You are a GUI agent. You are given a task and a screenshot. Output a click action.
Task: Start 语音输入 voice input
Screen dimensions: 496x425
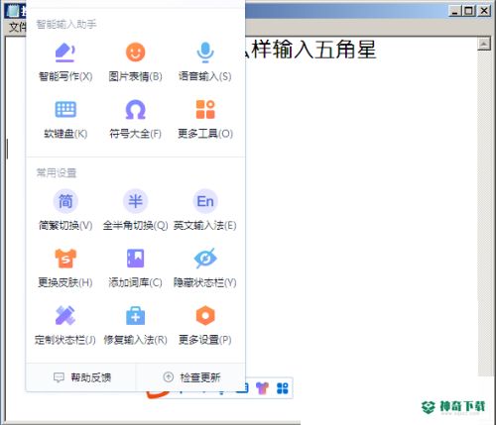(x=205, y=61)
